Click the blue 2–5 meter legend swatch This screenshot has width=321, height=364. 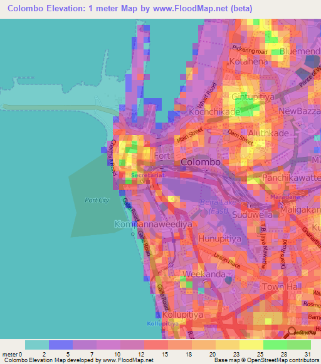[61, 345]
